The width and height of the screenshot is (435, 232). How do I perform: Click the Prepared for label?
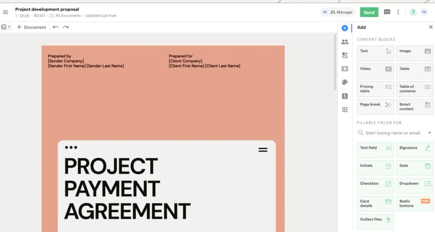click(181, 56)
